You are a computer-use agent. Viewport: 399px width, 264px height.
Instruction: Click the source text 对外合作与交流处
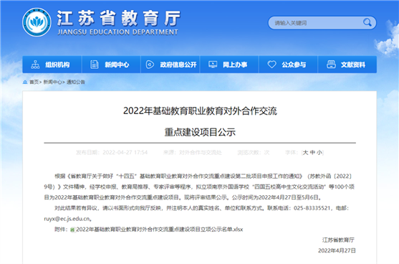click(x=201, y=152)
